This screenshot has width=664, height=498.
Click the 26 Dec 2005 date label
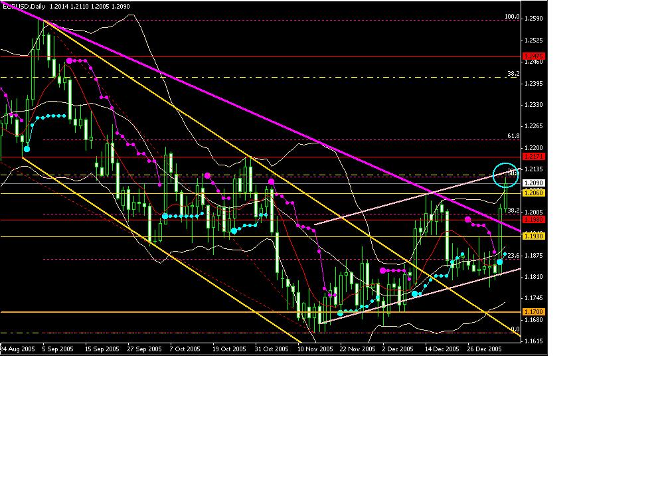click(x=485, y=349)
